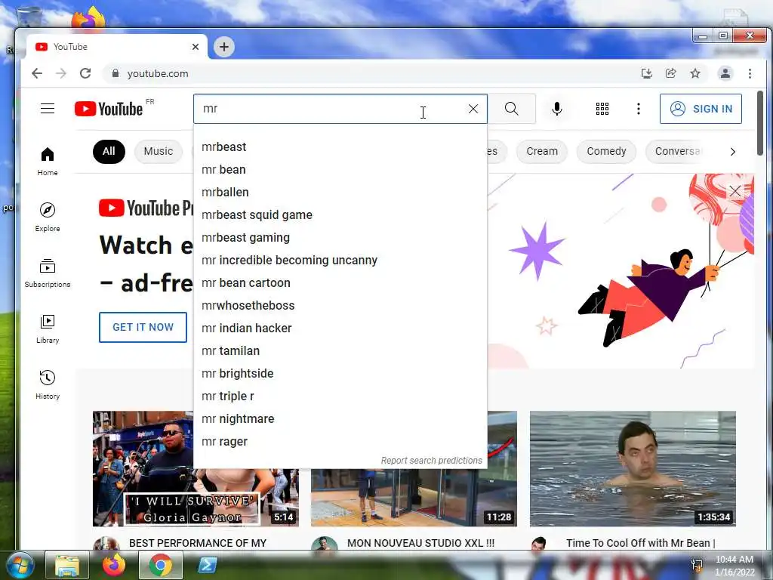Click Report search predictions link
The height and width of the screenshot is (580, 773).
point(431,461)
